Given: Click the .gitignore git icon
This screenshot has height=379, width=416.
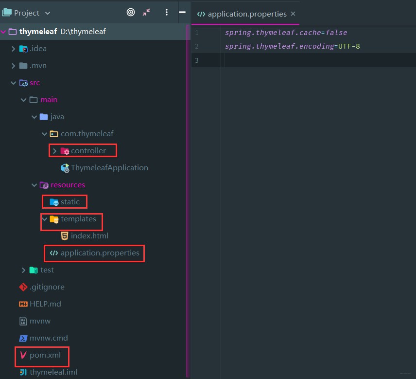Looking at the screenshot, I should [23, 287].
